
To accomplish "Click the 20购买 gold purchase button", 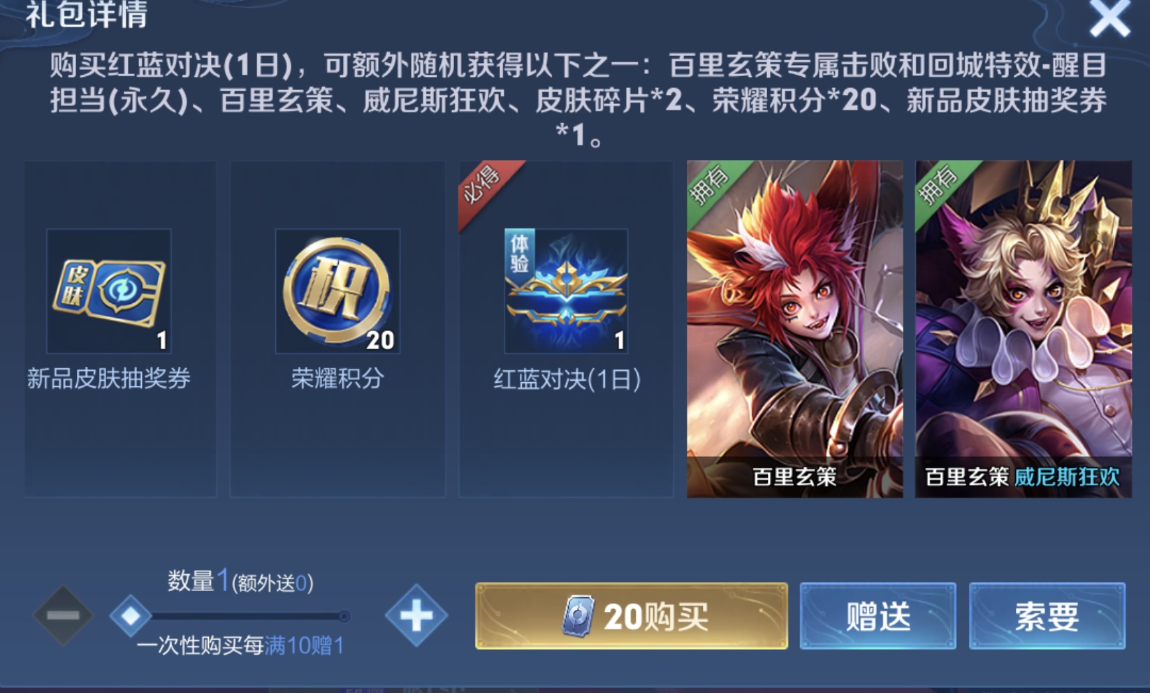I will click(x=632, y=616).
